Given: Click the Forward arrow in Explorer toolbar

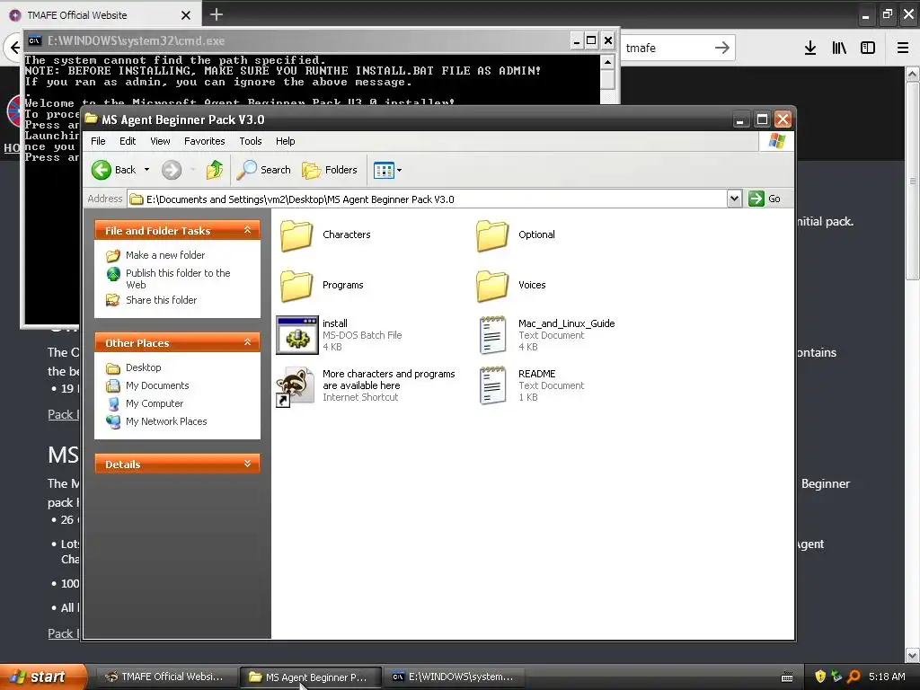Looking at the screenshot, I should click(x=172, y=170).
